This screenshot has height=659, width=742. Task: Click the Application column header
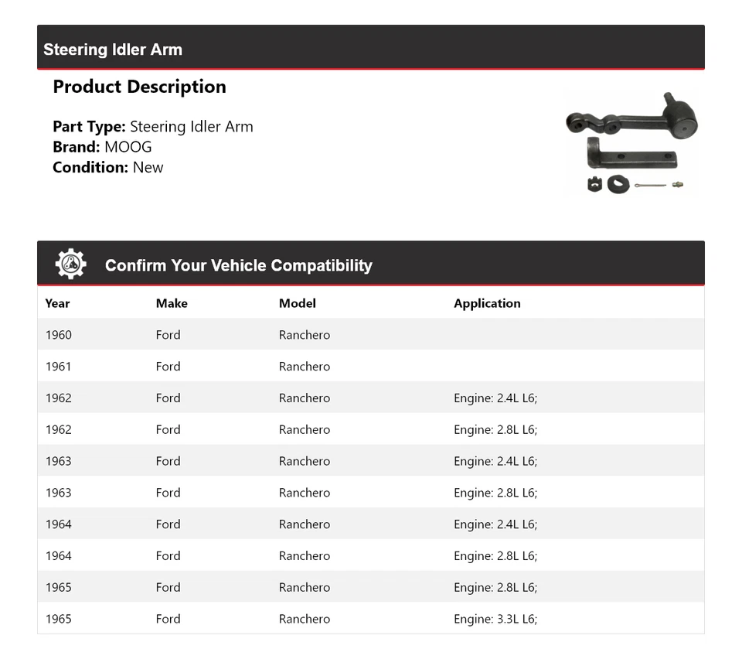(x=487, y=303)
